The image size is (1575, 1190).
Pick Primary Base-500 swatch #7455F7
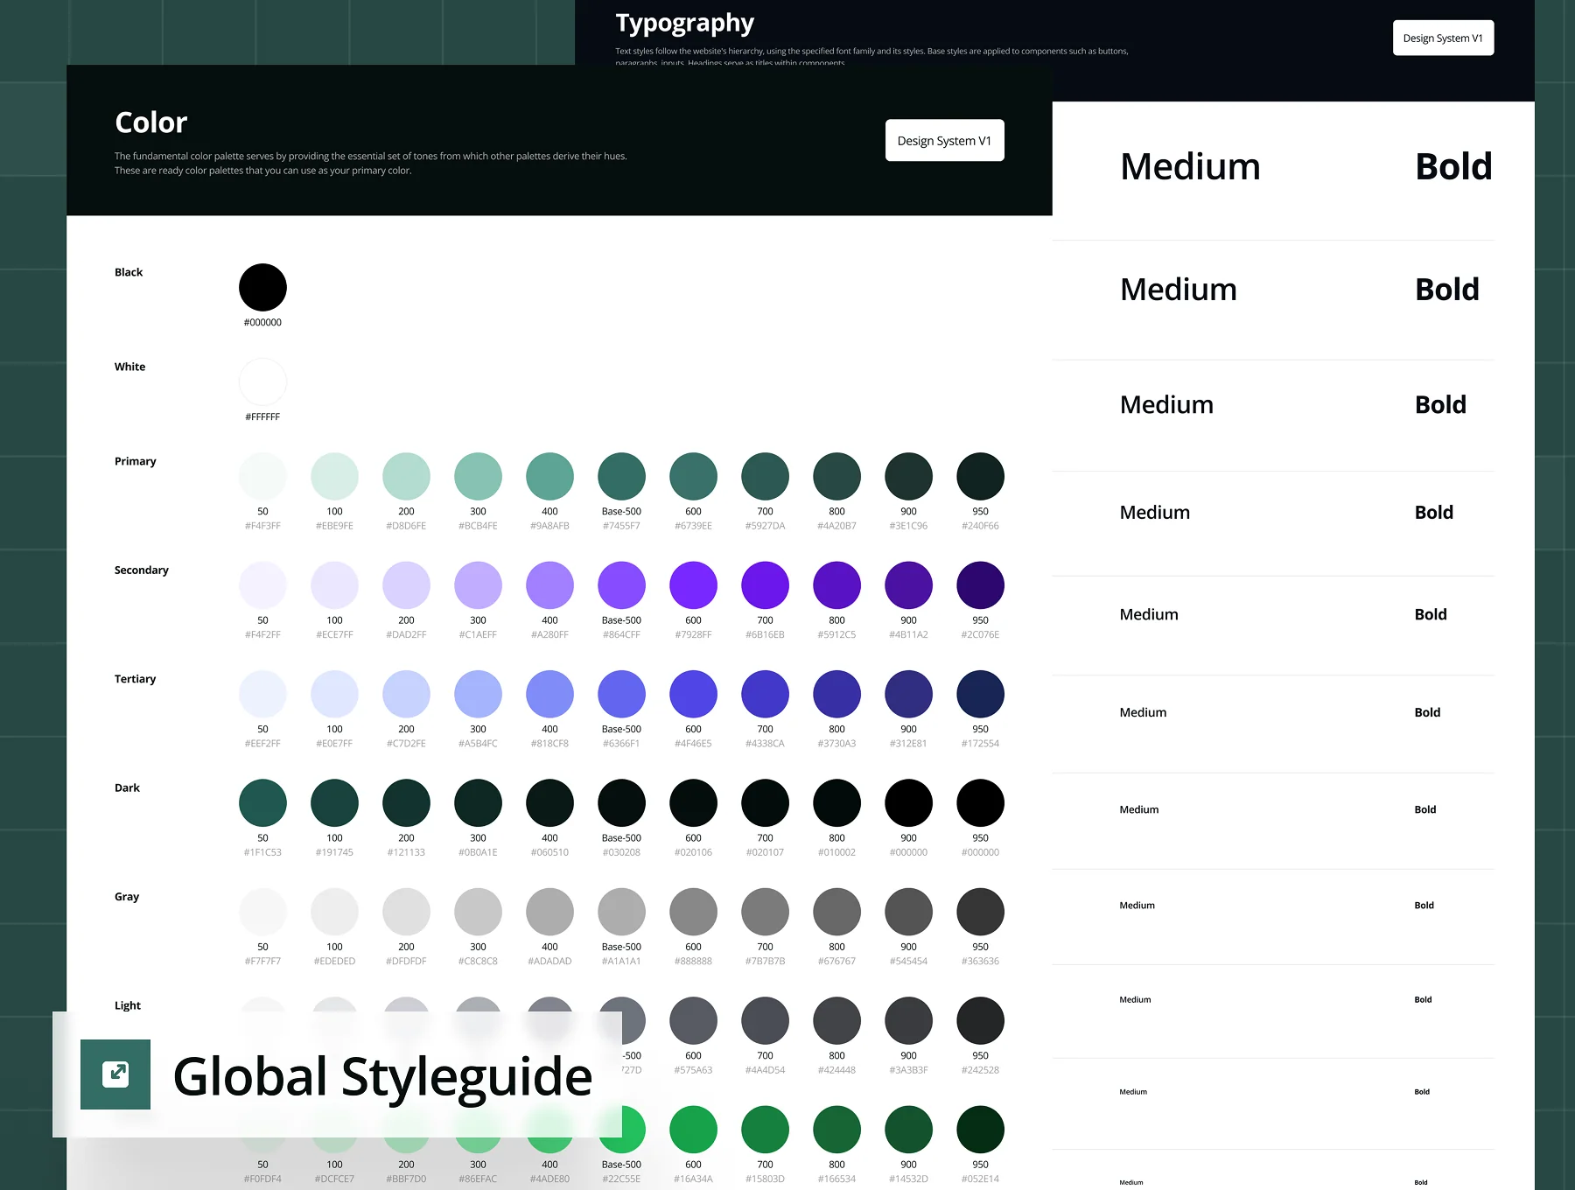(621, 476)
